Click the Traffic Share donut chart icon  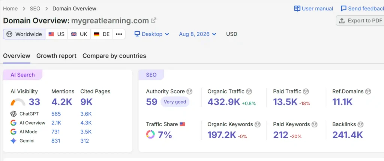point(150,134)
